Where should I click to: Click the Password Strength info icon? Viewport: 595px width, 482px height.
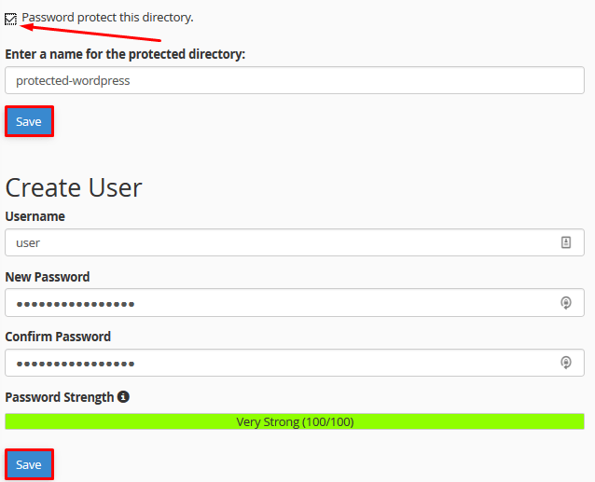click(123, 396)
